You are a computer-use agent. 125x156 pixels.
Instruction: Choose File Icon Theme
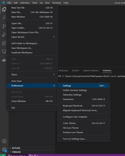tap(84, 128)
